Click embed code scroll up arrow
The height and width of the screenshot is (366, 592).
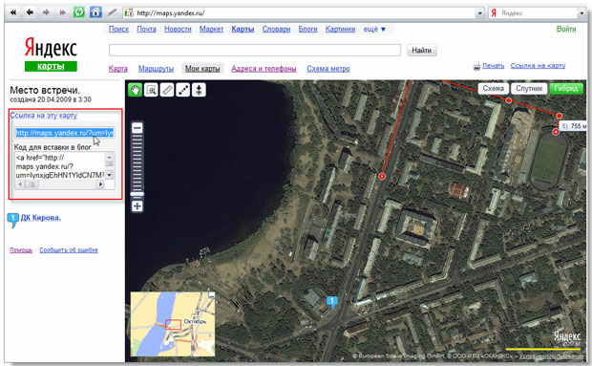point(109,157)
